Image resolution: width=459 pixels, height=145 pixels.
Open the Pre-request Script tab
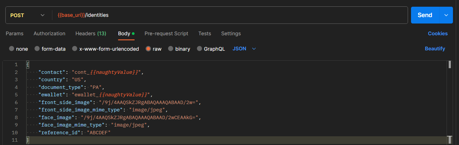[x=166, y=34]
